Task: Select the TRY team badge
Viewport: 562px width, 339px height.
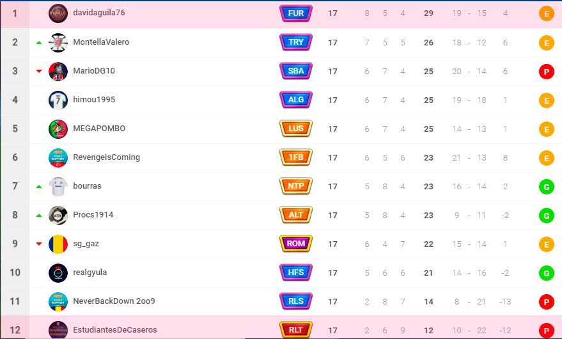Action: 295,42
